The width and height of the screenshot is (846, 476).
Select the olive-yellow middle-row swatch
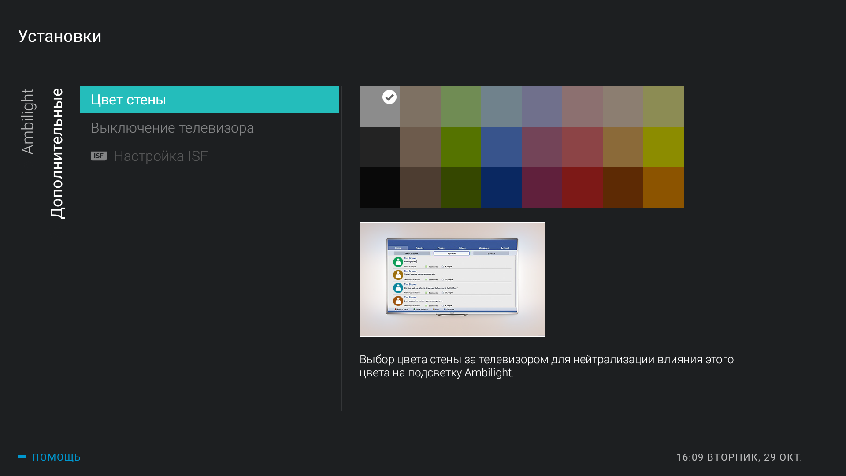coord(663,147)
